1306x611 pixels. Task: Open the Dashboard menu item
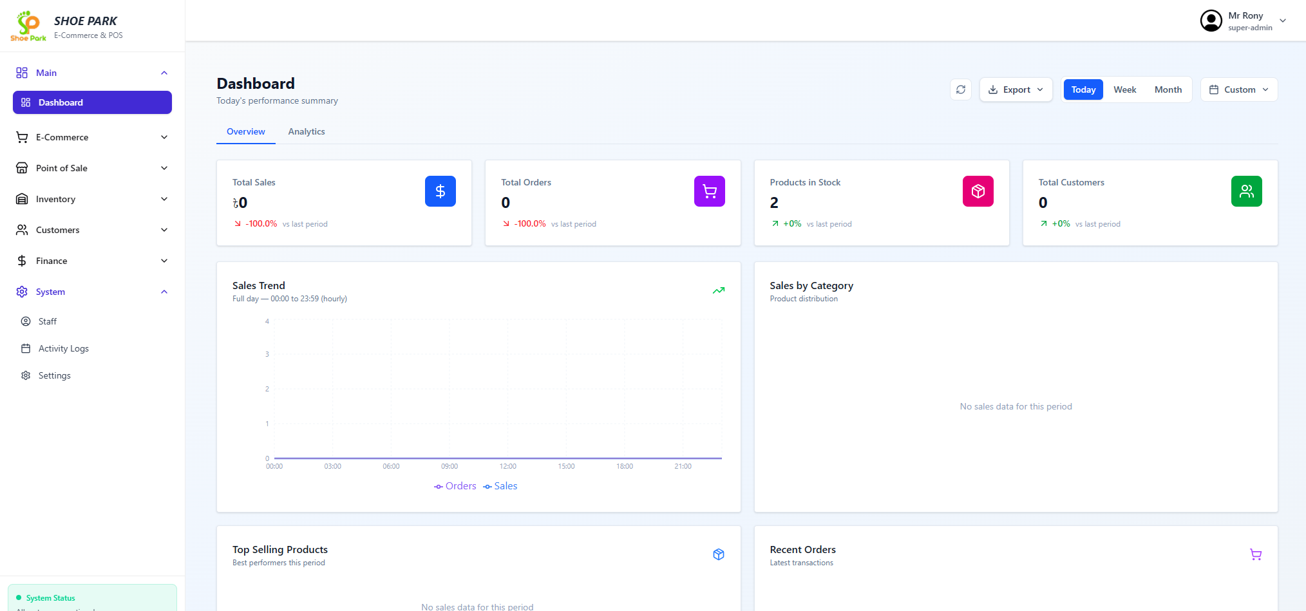coord(92,102)
